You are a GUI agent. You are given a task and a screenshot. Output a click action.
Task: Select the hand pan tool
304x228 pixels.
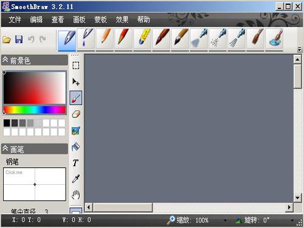coord(76,195)
